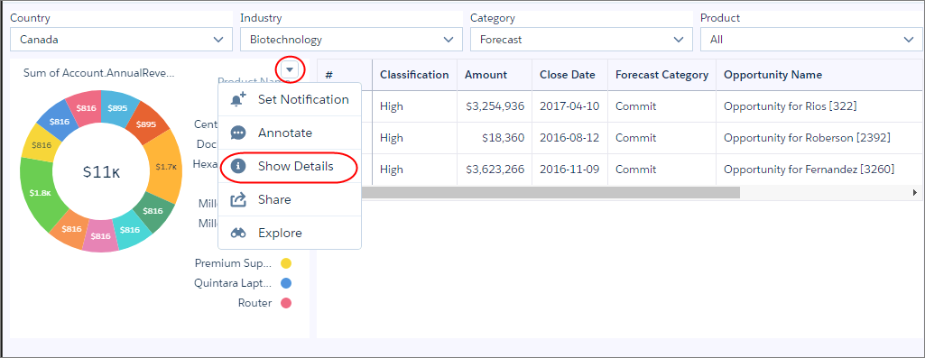Click the 2016-08-12 close date cell
925x358 pixels.
569,138
